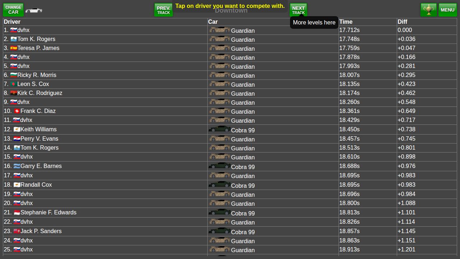Screen dimensions: 460x259
Task: Pick Tom K. Rogers in rank 14
Action: click(x=40, y=147)
